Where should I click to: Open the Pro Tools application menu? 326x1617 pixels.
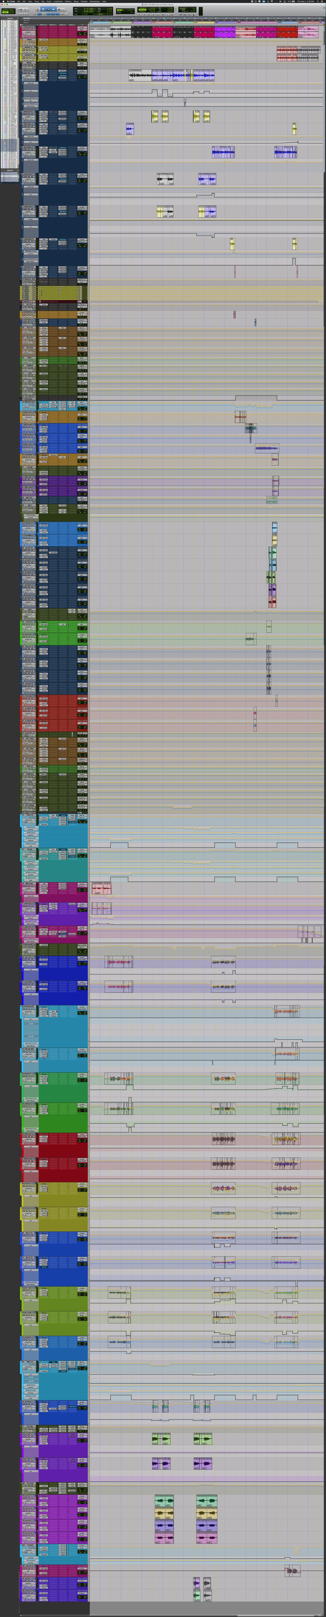coord(11,1)
